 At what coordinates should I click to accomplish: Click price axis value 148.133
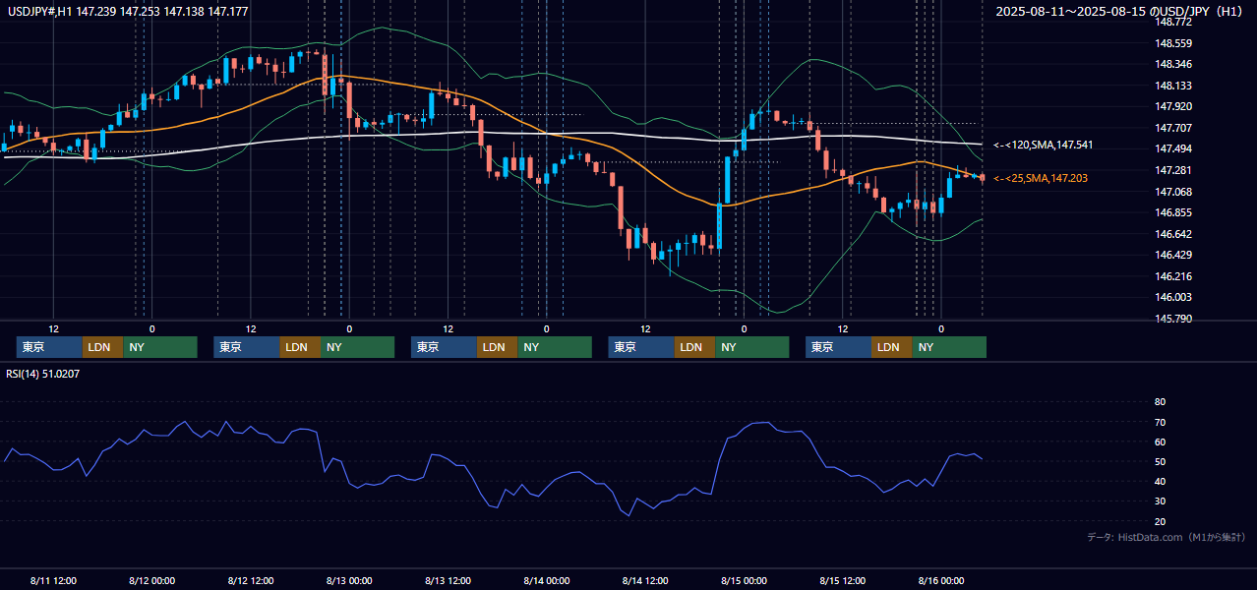1173,86
